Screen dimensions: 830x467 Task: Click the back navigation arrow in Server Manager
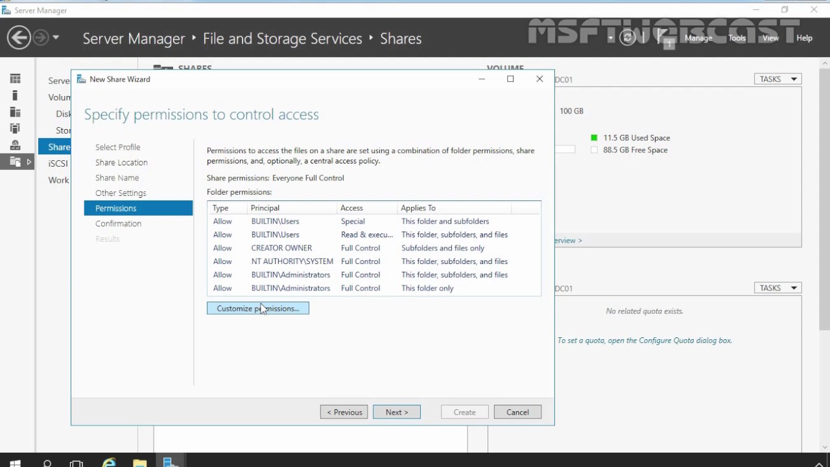coord(19,38)
